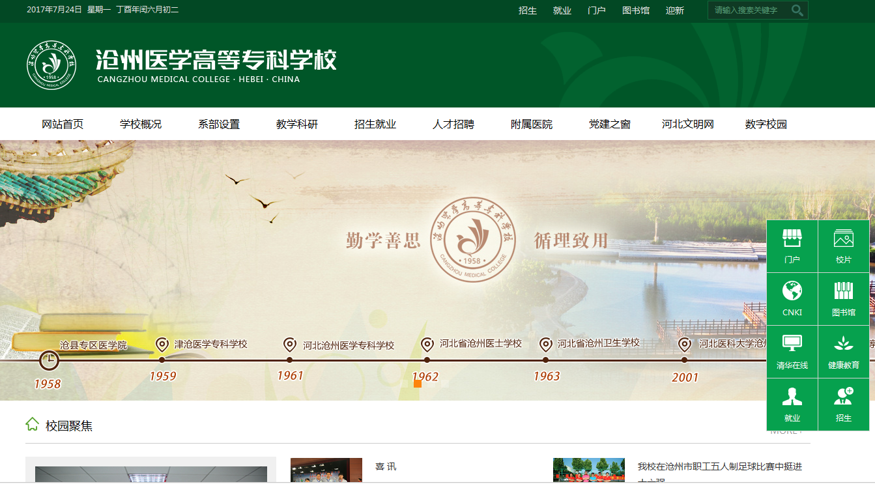
Task: Select the 1959 timeline marker dot
Action: pyautogui.click(x=162, y=360)
